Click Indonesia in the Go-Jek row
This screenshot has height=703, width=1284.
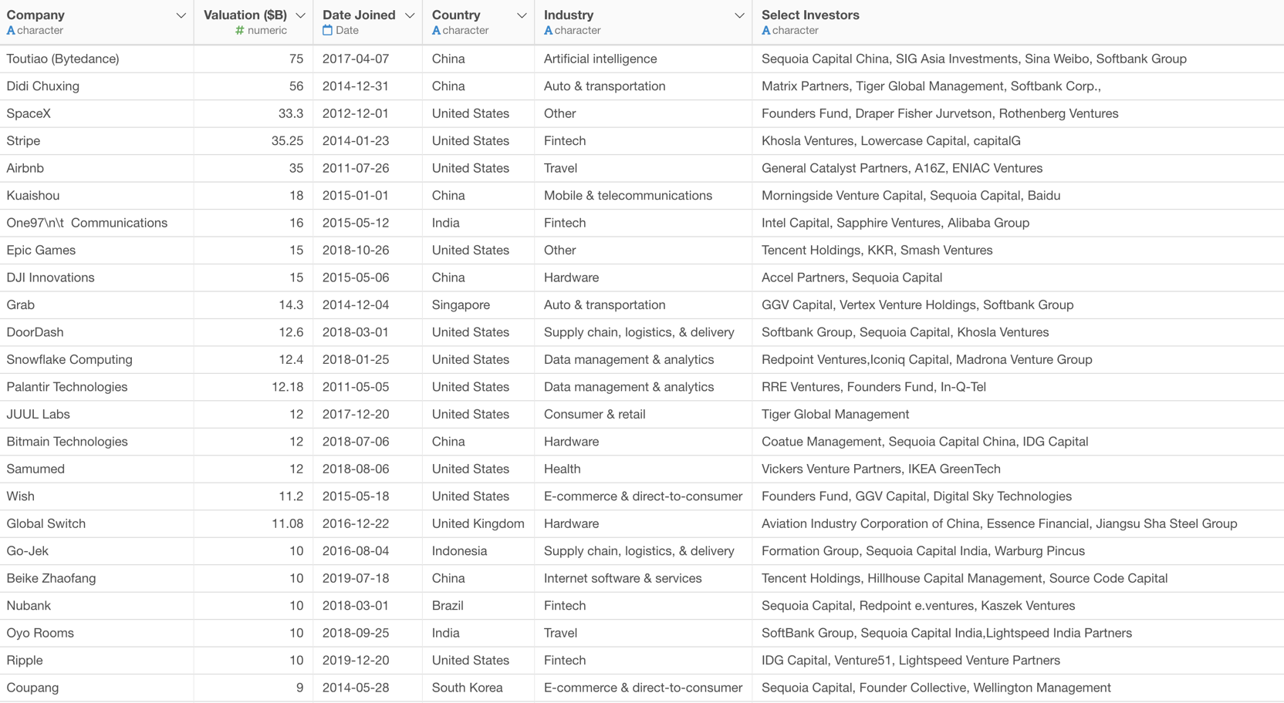click(x=459, y=551)
